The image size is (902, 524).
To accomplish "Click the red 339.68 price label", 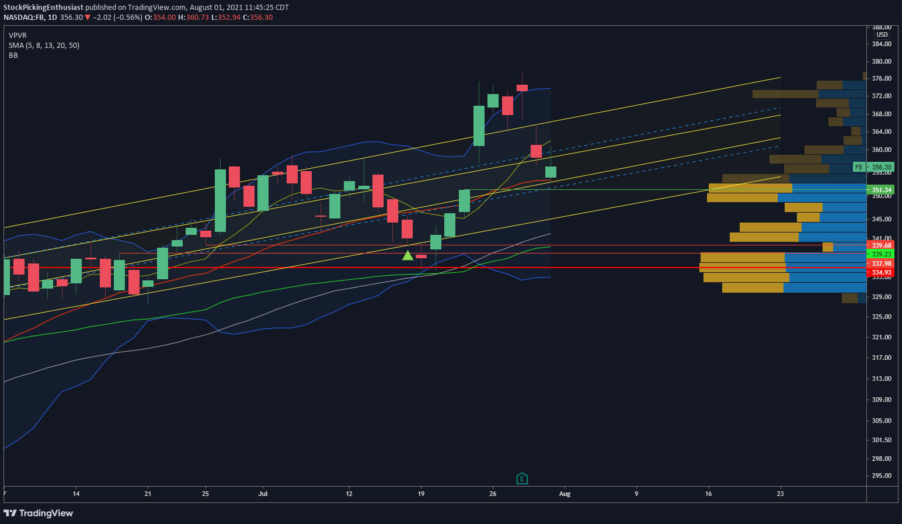I will [x=882, y=245].
